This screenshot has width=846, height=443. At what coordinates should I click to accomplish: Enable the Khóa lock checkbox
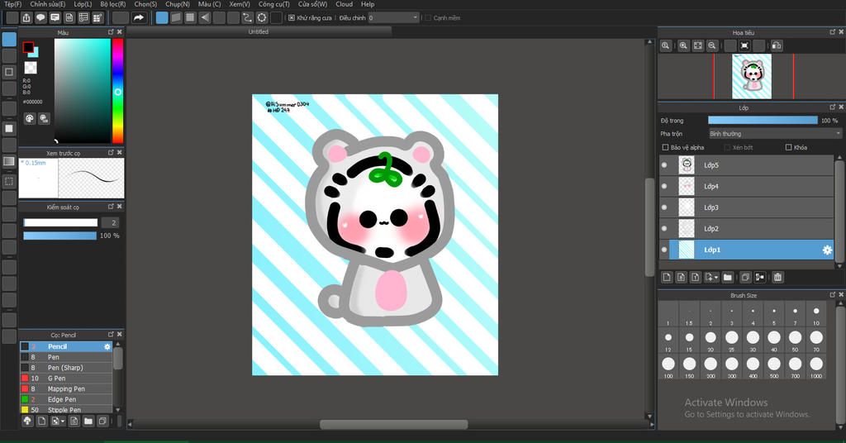788,147
